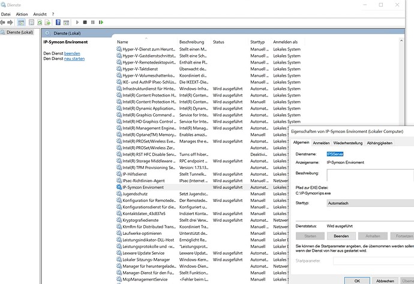The width and height of the screenshot is (414, 284).
Task: Select Intel(R) Optane(TM) Memory service row
Action: [202, 134]
